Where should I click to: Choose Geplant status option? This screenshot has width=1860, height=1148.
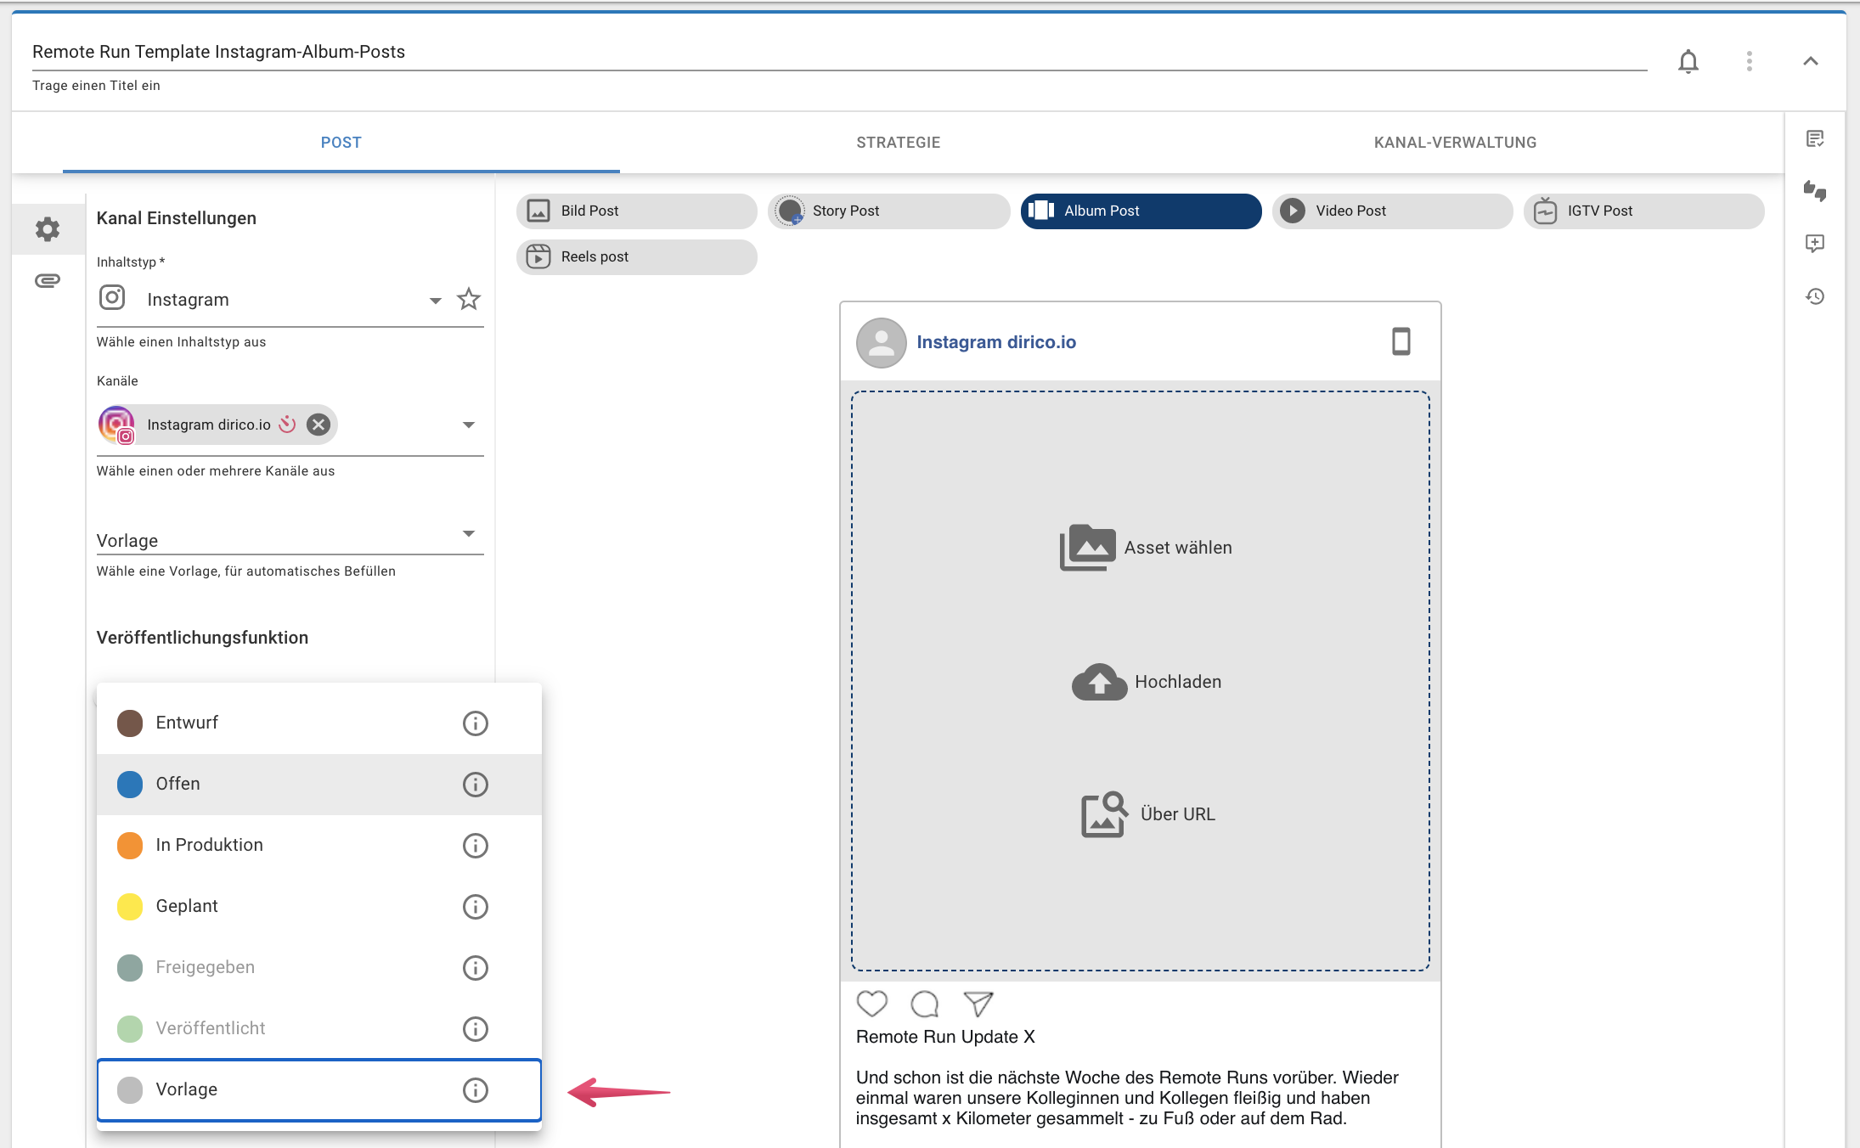(319, 907)
